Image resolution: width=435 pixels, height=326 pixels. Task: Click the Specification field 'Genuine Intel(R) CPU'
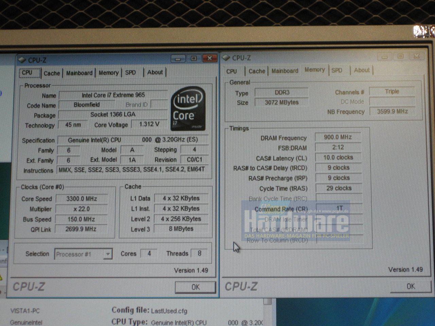(133, 140)
